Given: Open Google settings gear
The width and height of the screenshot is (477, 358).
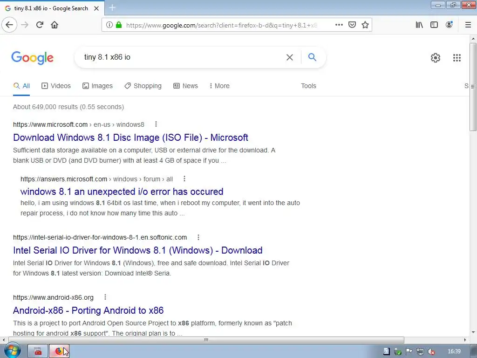Looking at the screenshot, I should [x=436, y=57].
